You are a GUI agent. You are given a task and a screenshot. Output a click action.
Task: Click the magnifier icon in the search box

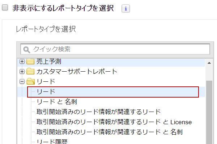coord(26,50)
